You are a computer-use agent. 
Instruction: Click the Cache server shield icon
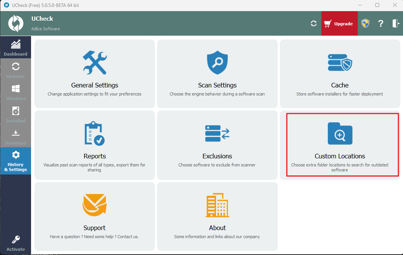tap(340, 63)
